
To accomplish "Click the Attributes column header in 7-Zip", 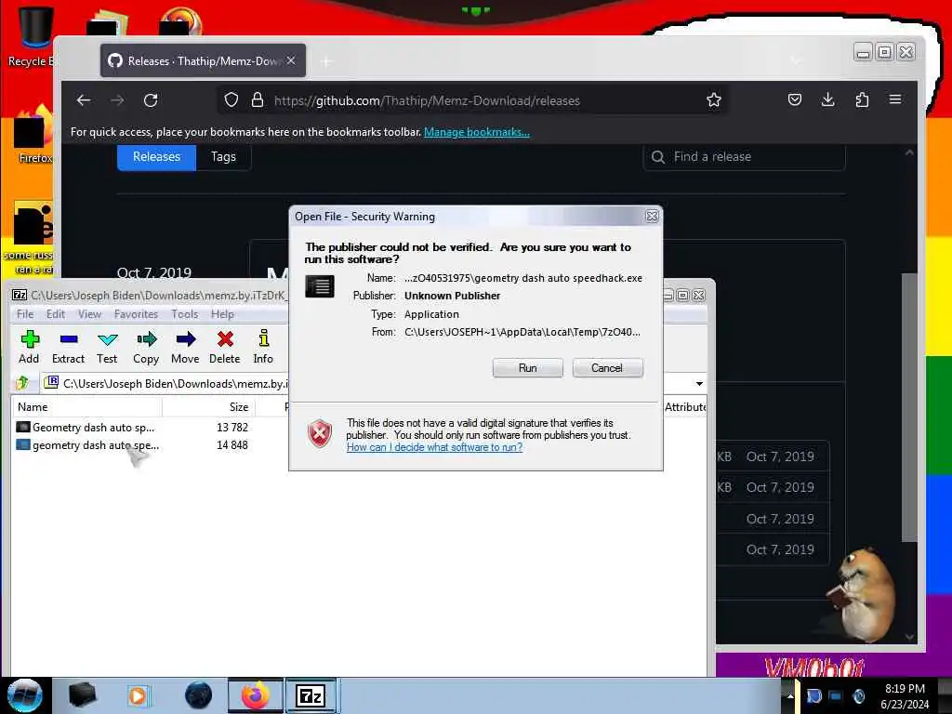I will coord(685,407).
